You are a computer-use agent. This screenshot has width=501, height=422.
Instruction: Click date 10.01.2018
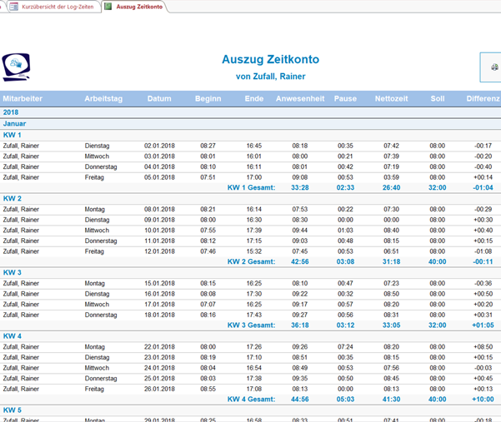pyautogui.click(x=159, y=231)
